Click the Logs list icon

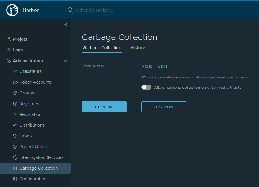pyautogui.click(x=9, y=50)
